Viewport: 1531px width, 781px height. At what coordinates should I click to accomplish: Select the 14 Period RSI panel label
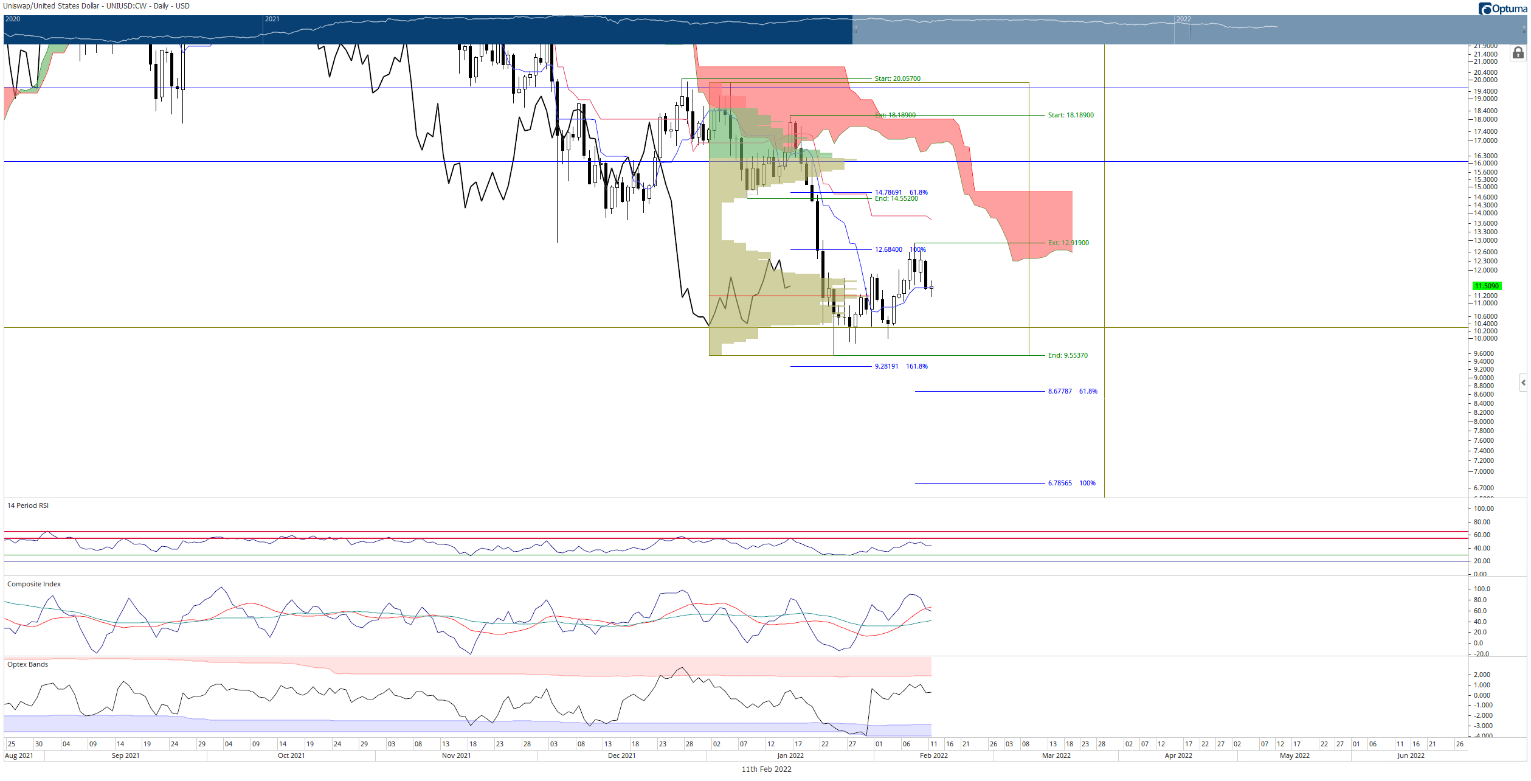tap(28, 505)
